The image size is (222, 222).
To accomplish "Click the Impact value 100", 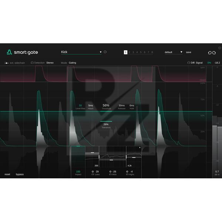I will coord(78,172).
